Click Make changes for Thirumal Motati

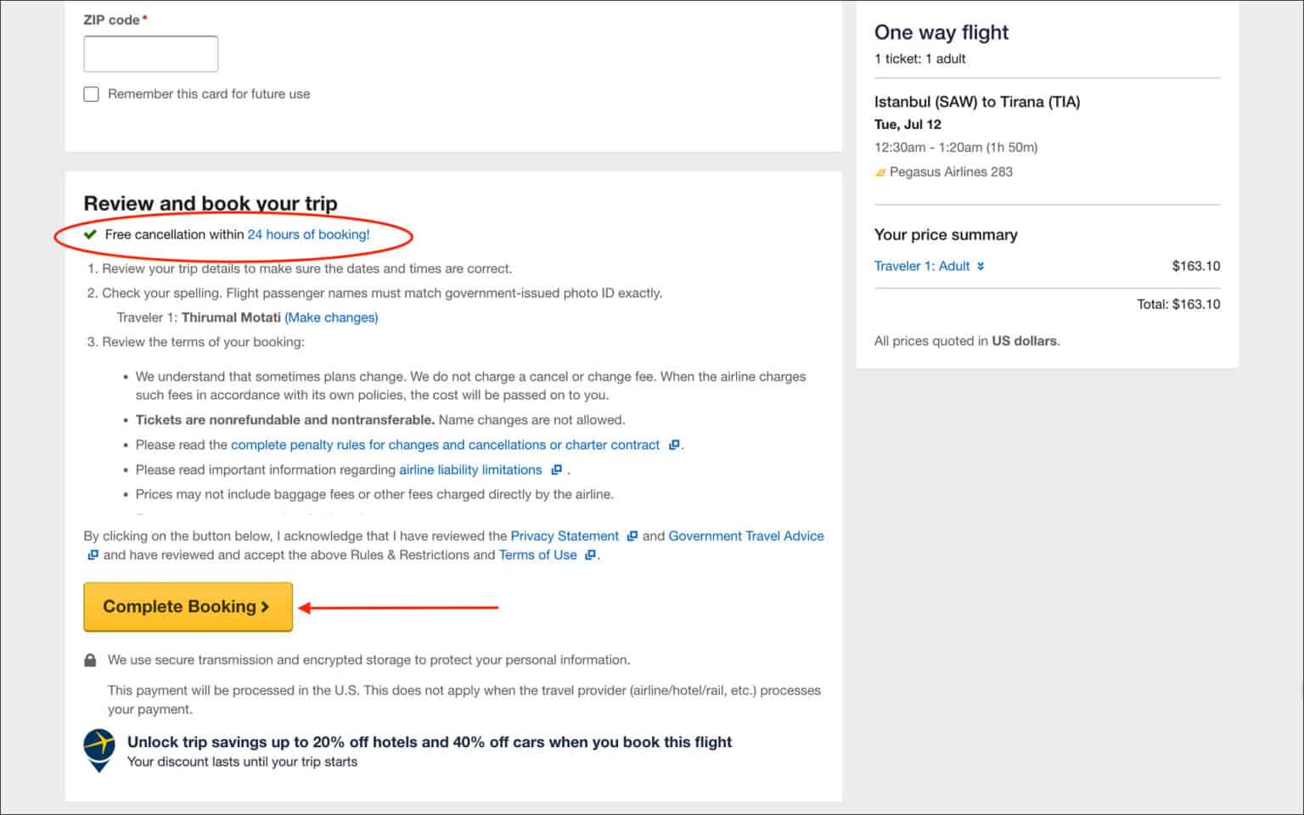pyautogui.click(x=331, y=318)
